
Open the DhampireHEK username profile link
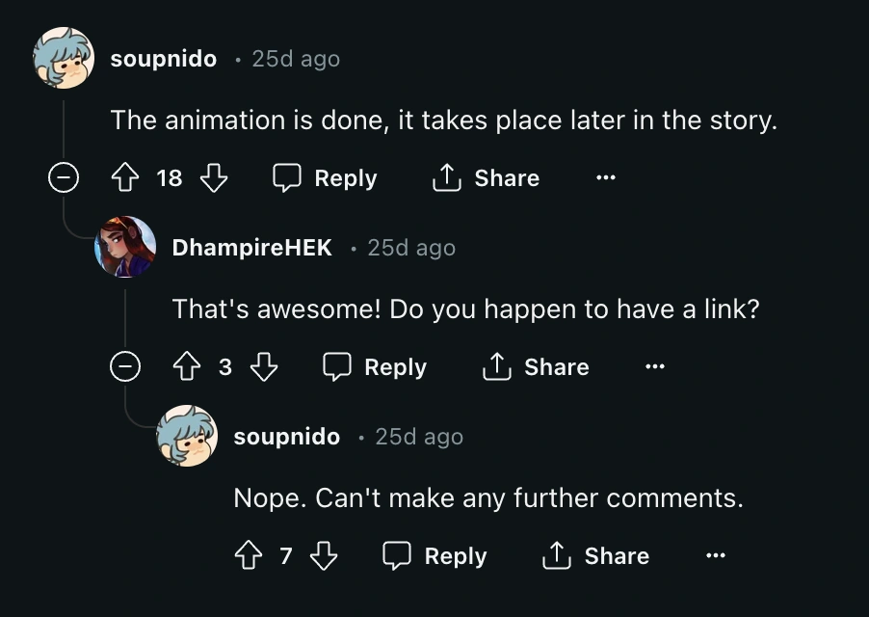pos(251,248)
